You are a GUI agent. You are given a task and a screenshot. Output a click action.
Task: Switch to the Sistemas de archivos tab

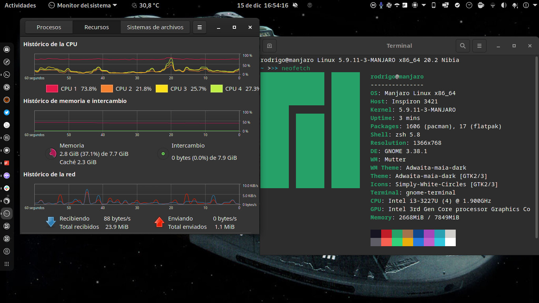(x=155, y=27)
